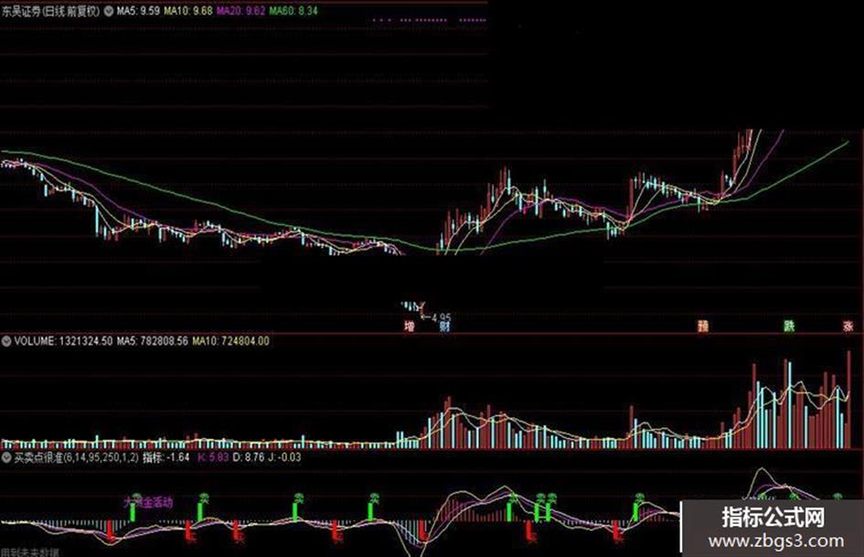Select the K: 5.83 value
Screen dimensions: 864x557
point(213,457)
